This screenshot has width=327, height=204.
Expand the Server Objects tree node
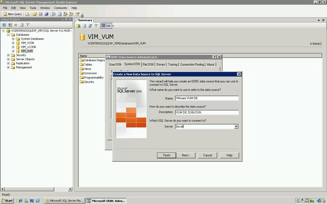pos(8,59)
